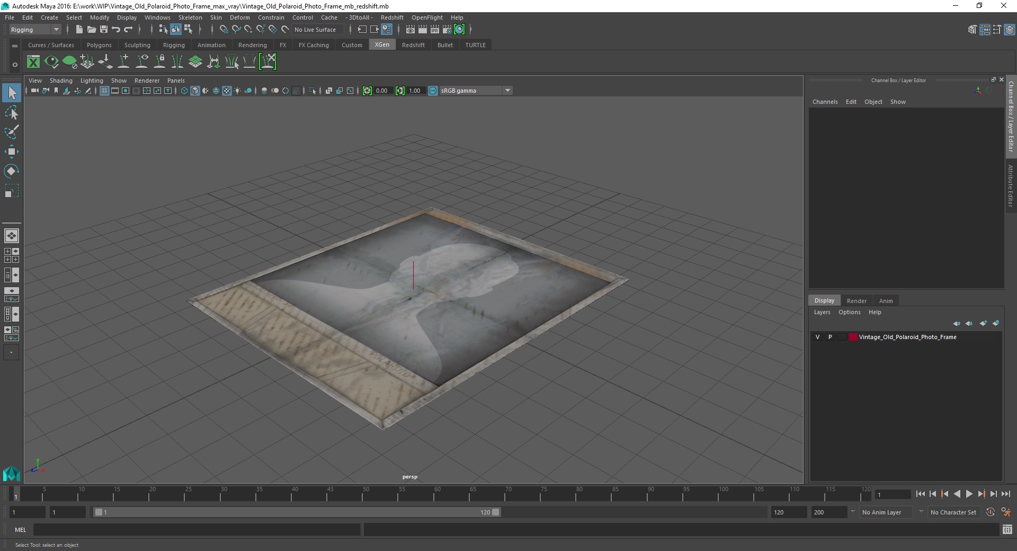Click the Play forwards button
This screenshot has height=551, width=1017.
point(969,494)
